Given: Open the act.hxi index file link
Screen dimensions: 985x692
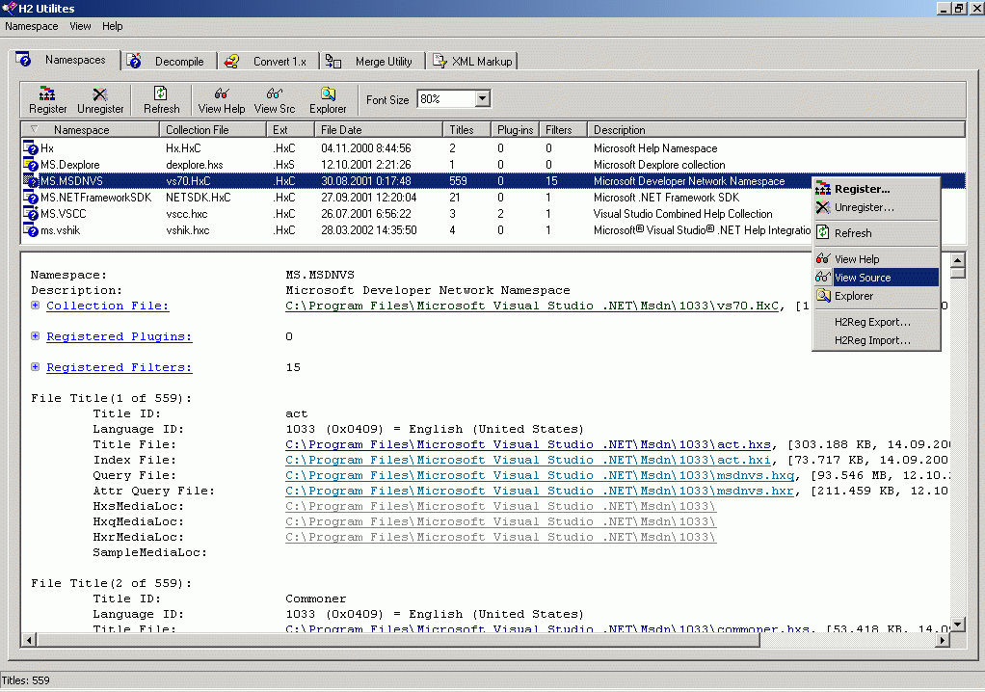Looking at the screenshot, I should [x=528, y=461].
